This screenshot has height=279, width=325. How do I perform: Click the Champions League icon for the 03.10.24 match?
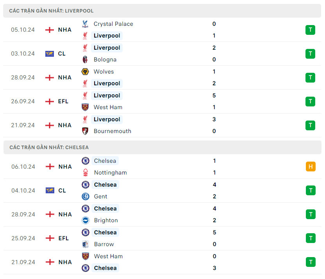point(50,54)
